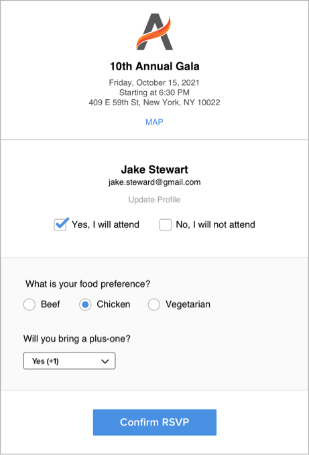
Task: Click the Vegetarian label text
Action: click(x=188, y=304)
